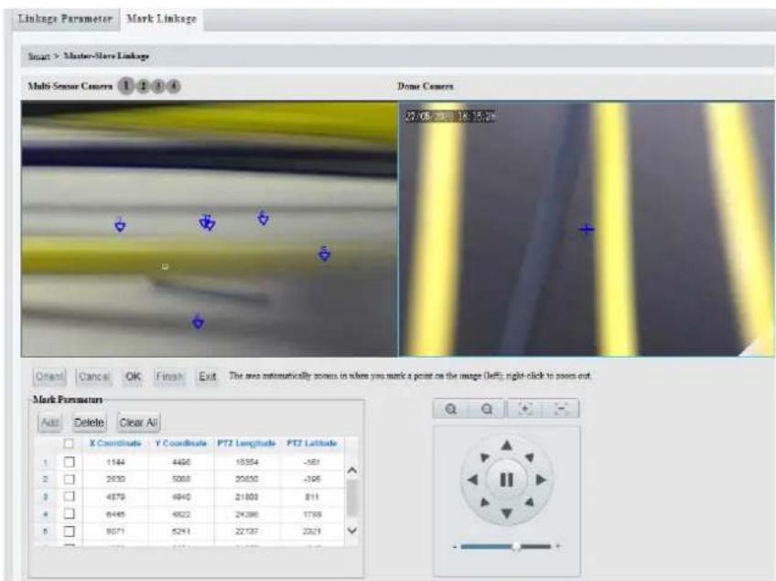Click the minus end of PTZ speed slider

pos(454,547)
